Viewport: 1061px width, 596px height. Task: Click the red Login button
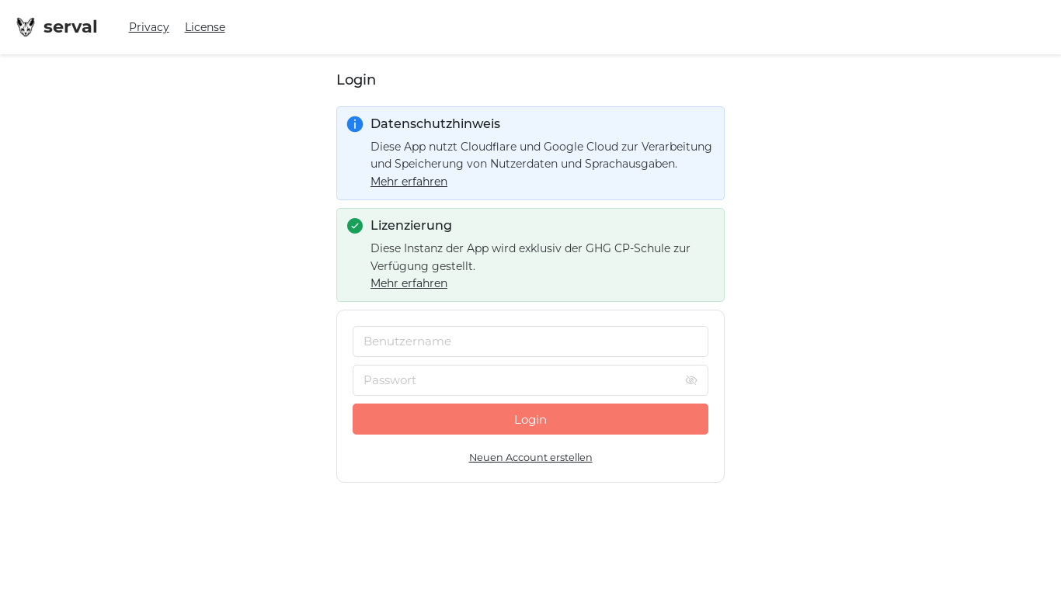pos(530,419)
